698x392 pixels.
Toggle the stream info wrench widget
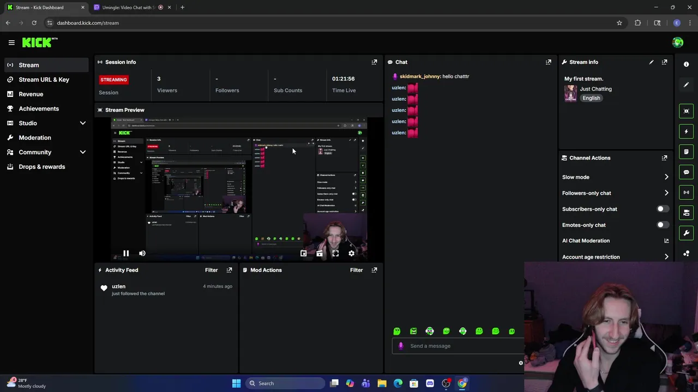687,233
